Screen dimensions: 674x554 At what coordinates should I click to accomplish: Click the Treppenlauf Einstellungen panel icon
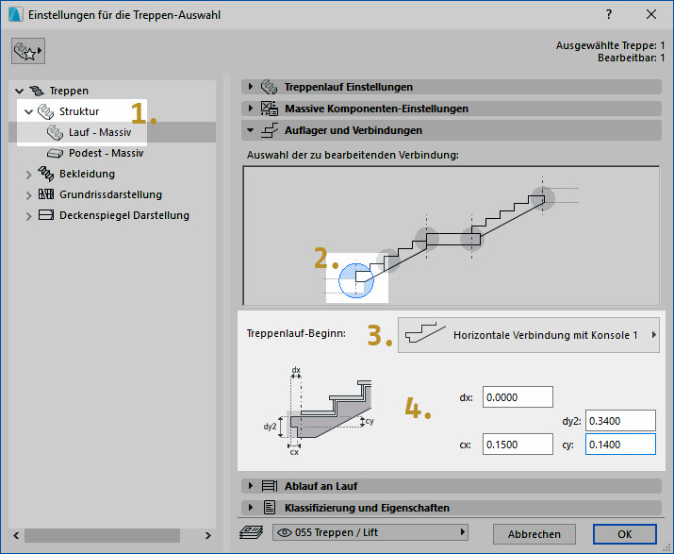coord(270,87)
